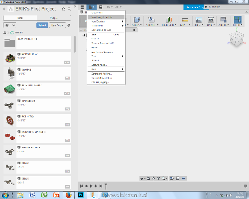Pin the Browser panel header
The width and height of the screenshot is (249, 199).
(x=134, y=30)
